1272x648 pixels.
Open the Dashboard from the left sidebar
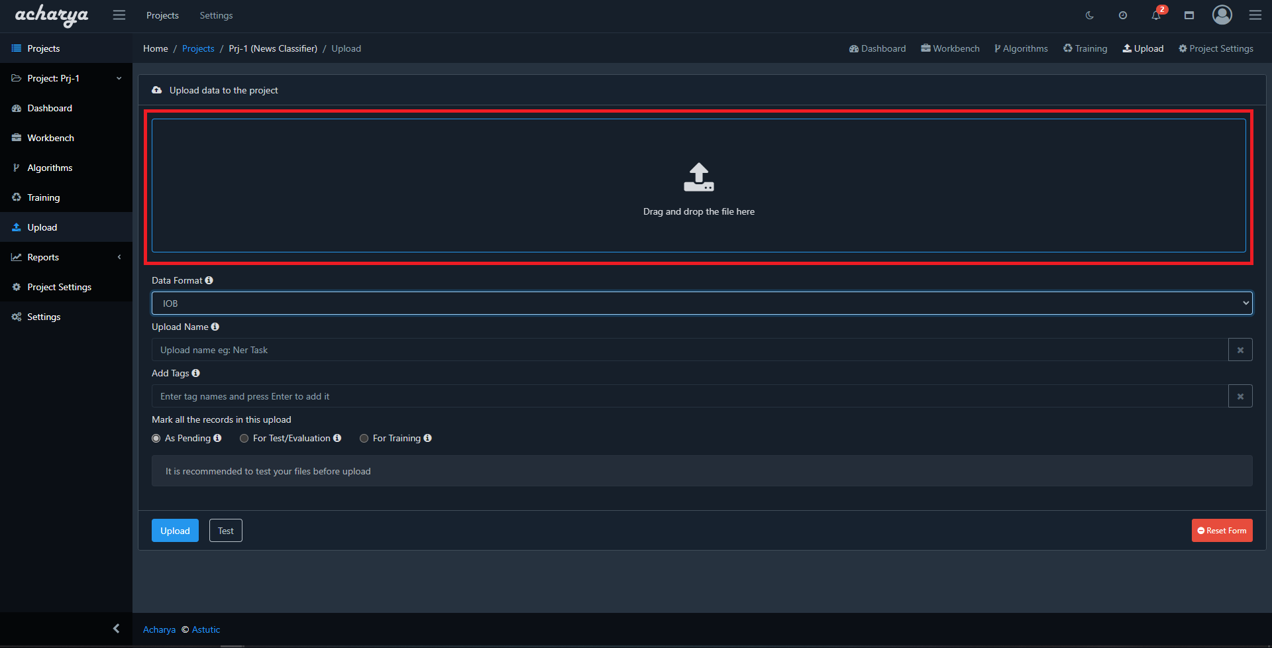click(x=49, y=107)
